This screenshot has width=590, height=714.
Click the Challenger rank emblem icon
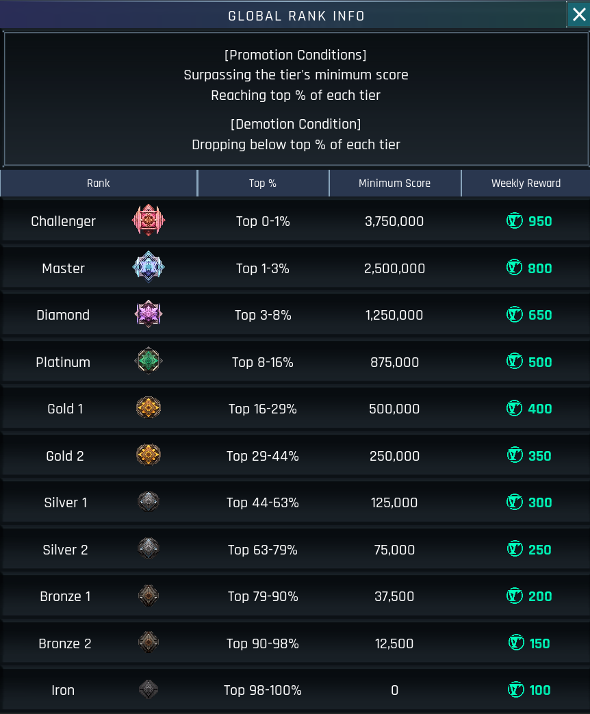pos(149,220)
